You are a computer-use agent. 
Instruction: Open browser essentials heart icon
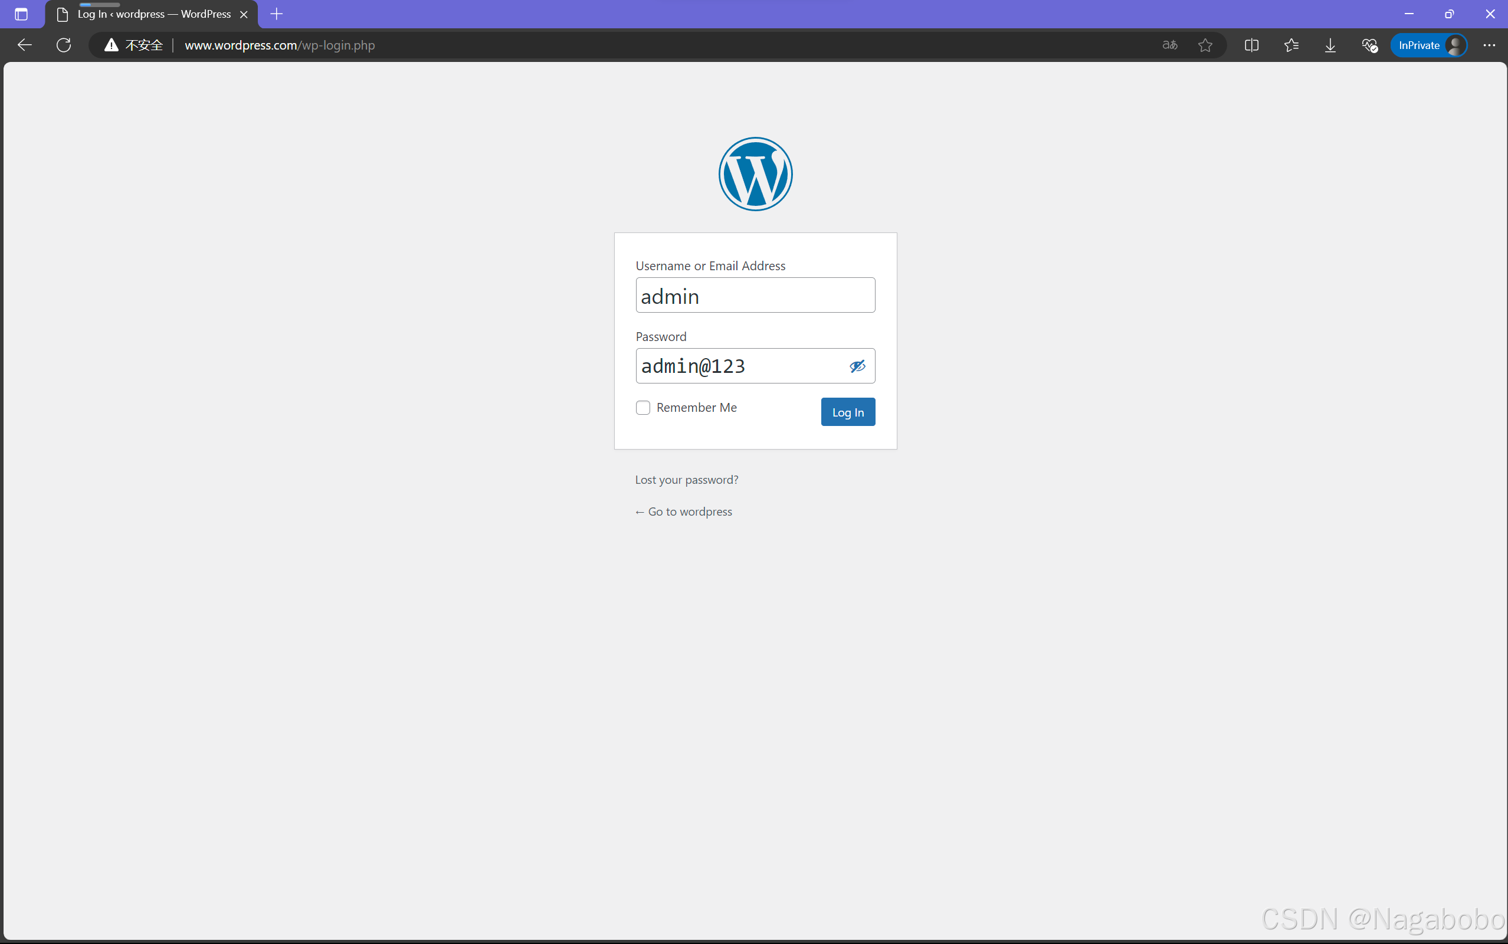tap(1369, 45)
